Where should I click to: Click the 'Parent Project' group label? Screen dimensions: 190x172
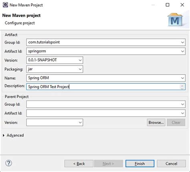(17, 97)
